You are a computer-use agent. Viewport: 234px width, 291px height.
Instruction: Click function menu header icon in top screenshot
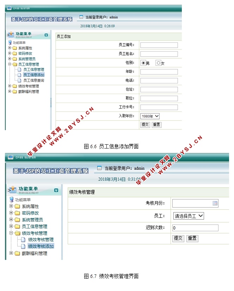[11, 35]
